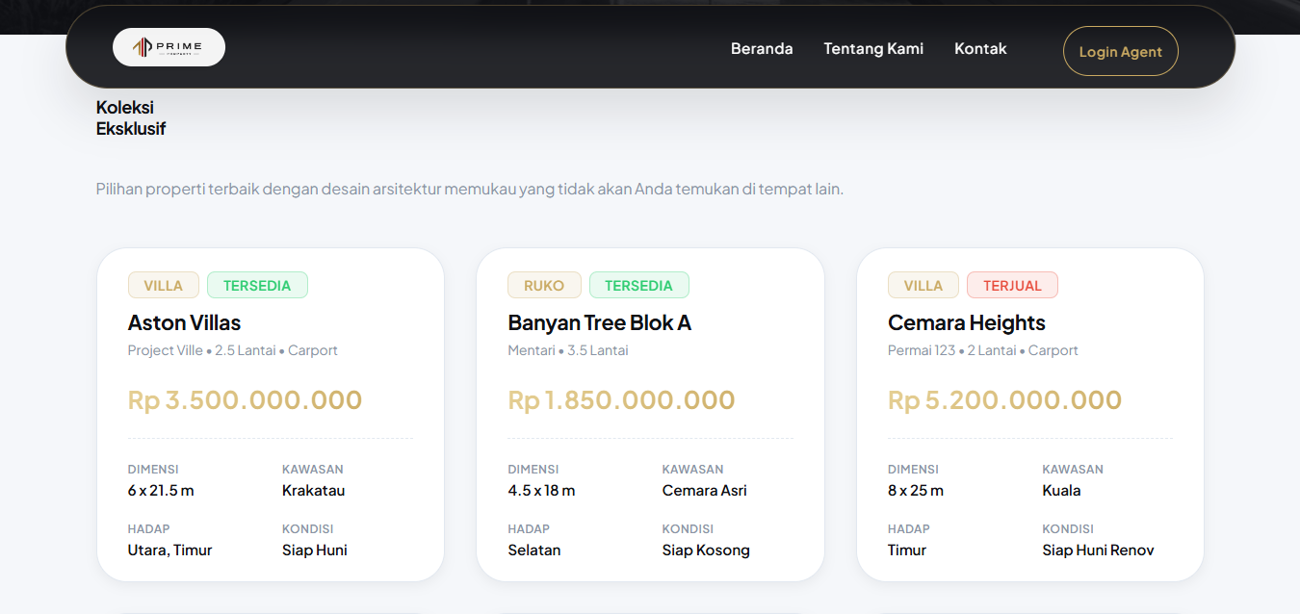The height and width of the screenshot is (614, 1300).
Task: Click subtitle Mentari • 3.5 Lantai
Action: coord(568,350)
